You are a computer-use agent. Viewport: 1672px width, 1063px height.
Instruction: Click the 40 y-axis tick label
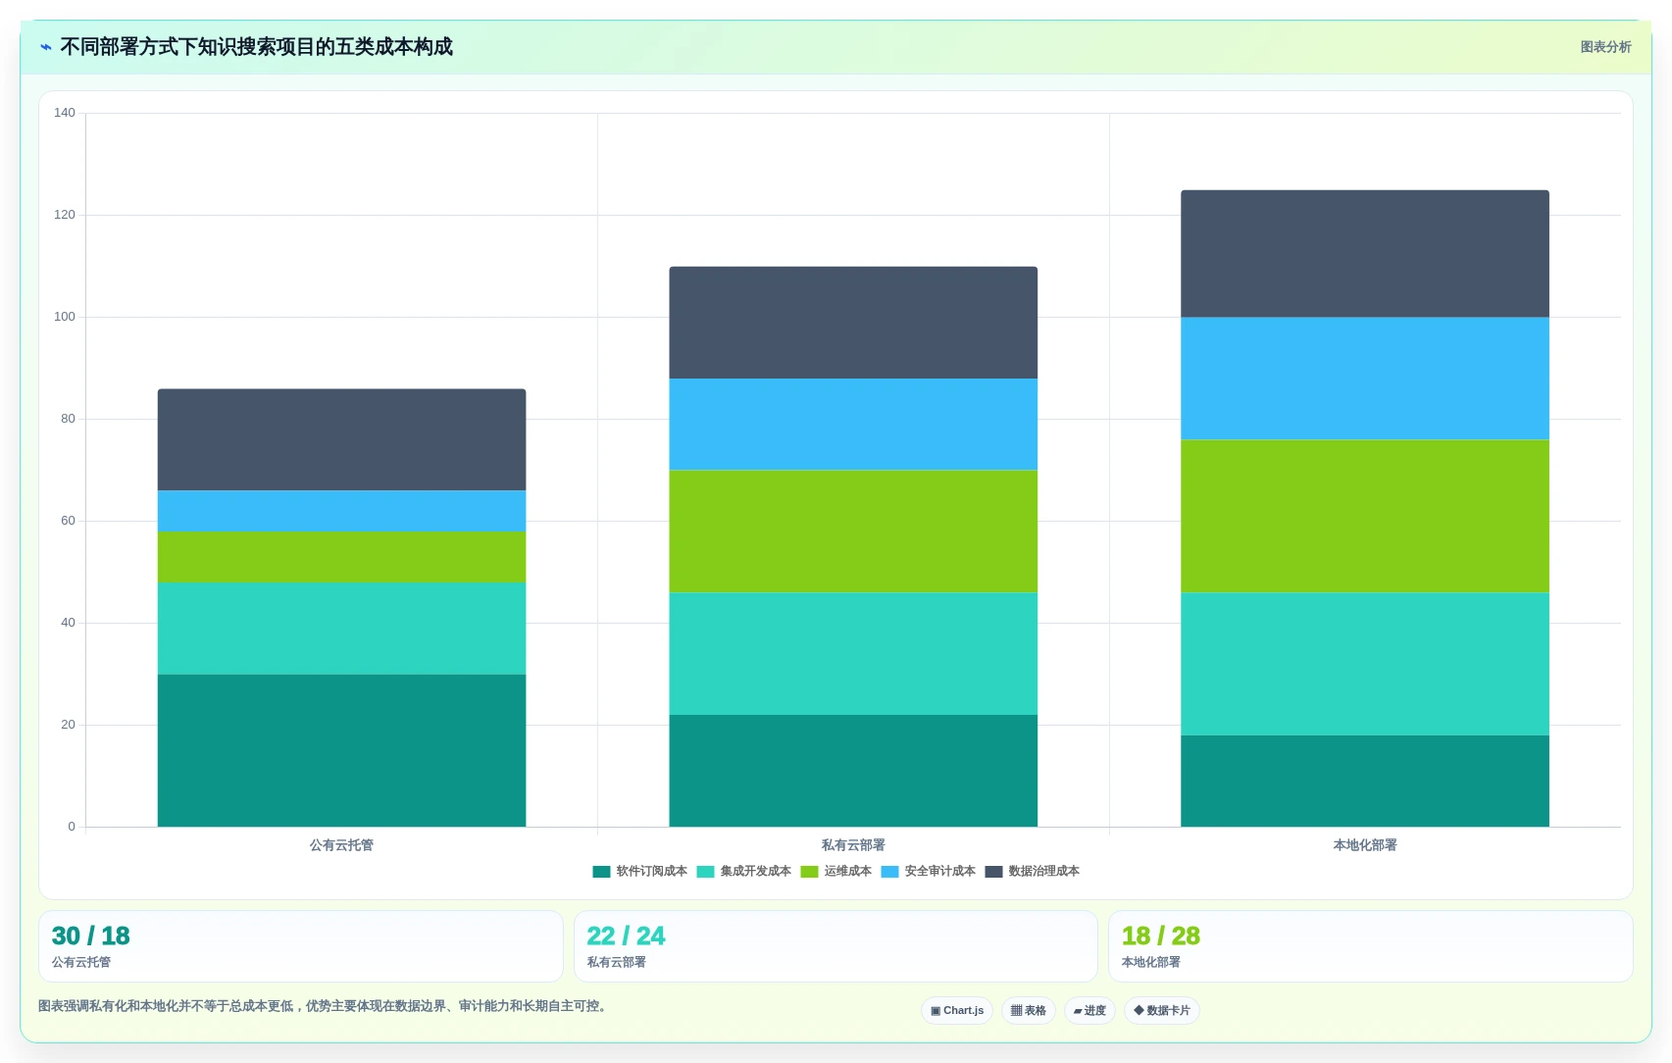(x=68, y=623)
